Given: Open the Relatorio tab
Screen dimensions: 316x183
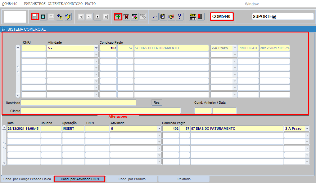Looking at the screenshot, I should (x=184, y=179).
